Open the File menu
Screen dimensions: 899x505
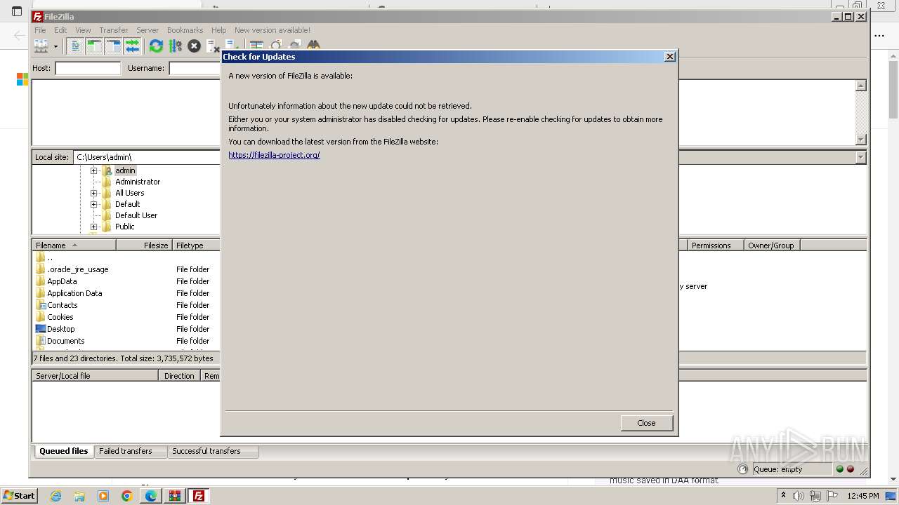point(40,30)
